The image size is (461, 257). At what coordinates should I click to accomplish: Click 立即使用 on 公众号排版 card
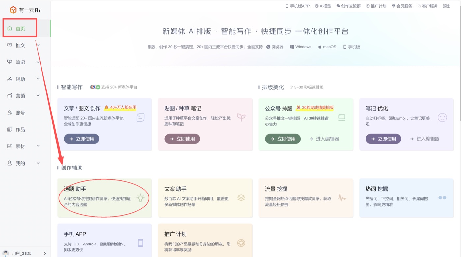283,139
